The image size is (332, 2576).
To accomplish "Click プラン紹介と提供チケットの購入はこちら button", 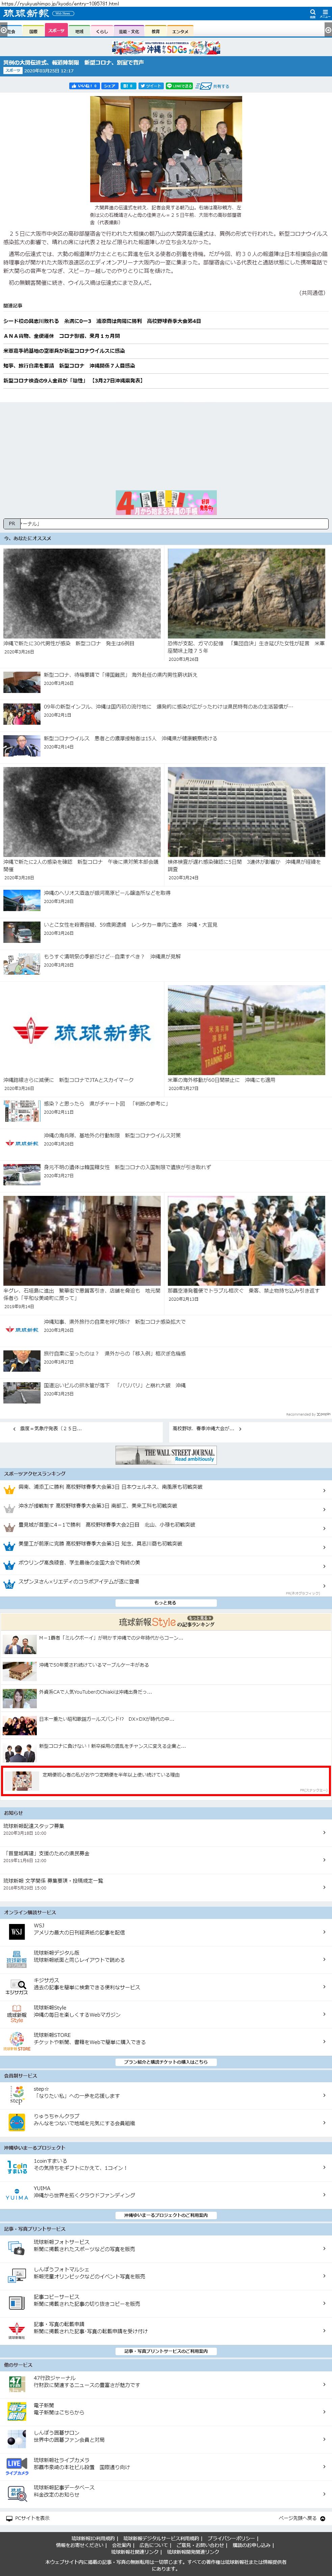I will pos(166,2062).
